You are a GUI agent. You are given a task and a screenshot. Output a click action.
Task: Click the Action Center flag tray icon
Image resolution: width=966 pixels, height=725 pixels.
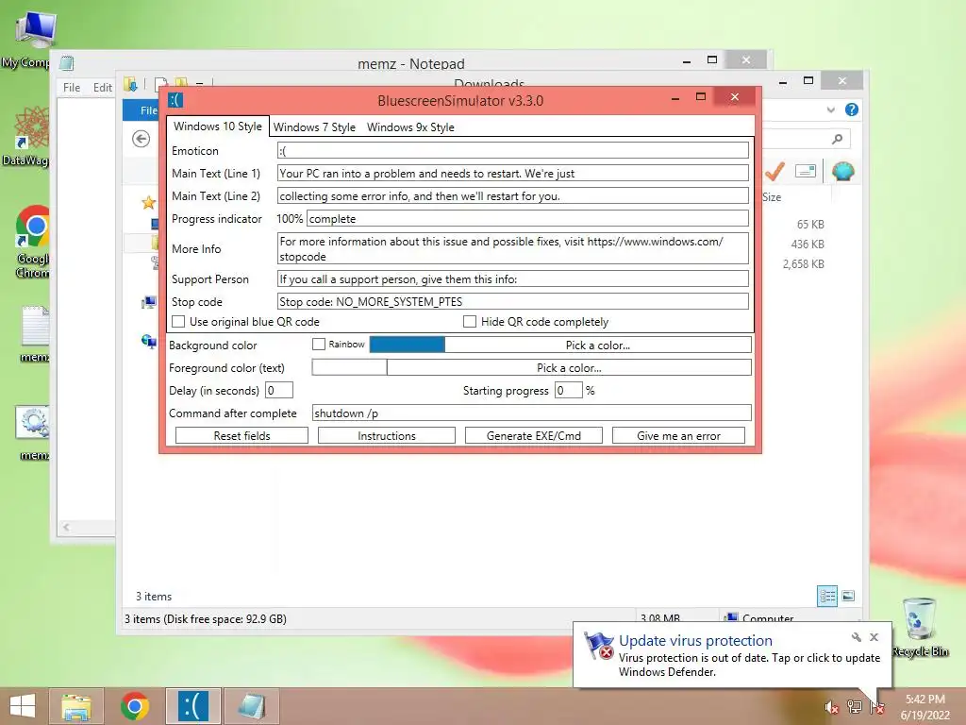coord(876,707)
